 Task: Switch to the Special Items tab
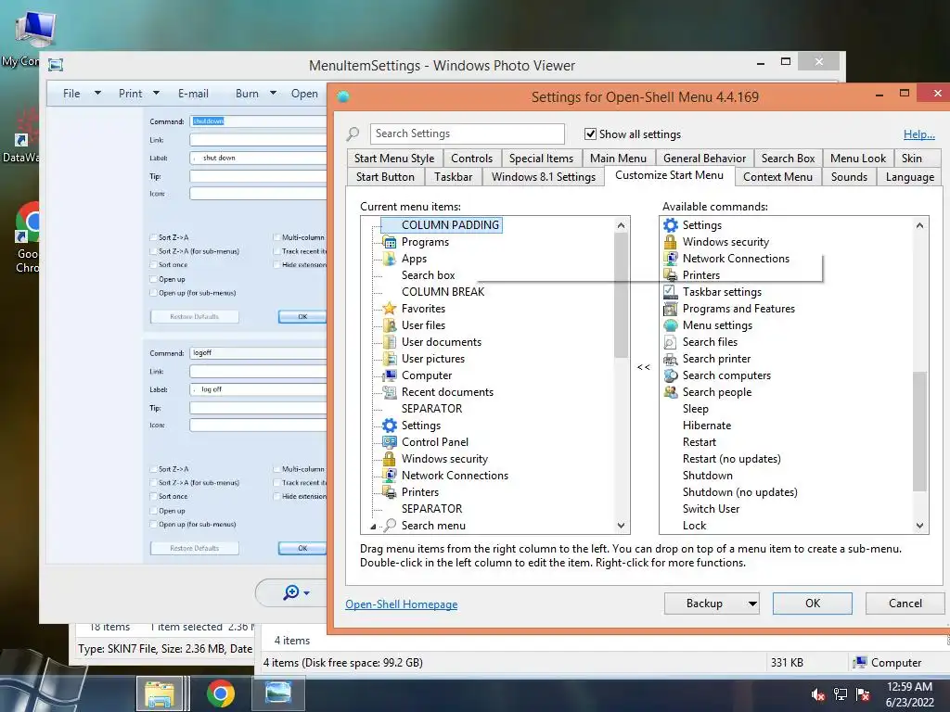click(x=541, y=159)
